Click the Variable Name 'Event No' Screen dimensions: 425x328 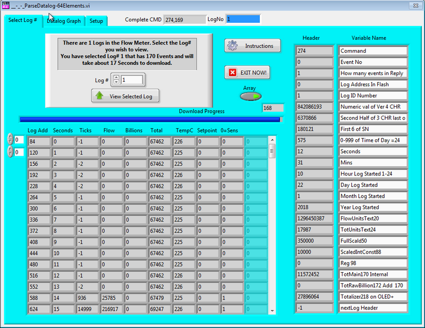coord(373,62)
